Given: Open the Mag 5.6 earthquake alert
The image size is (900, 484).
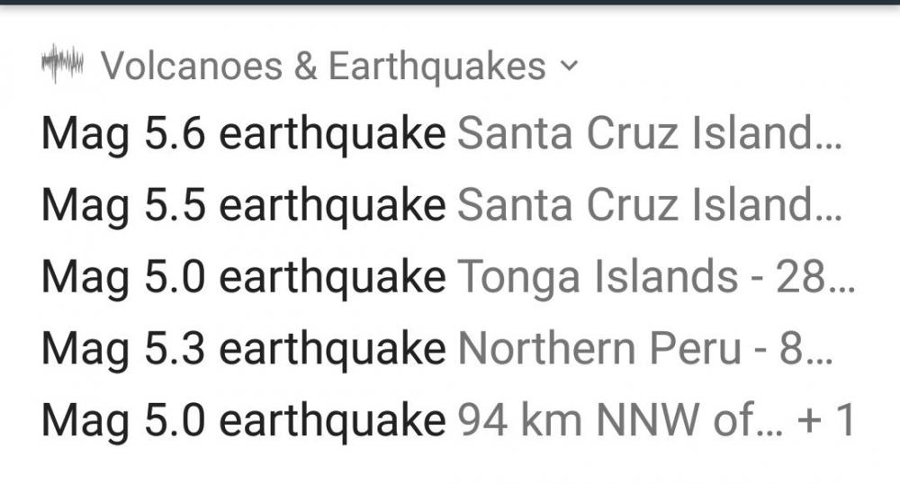Looking at the screenshot, I should 243,135.
